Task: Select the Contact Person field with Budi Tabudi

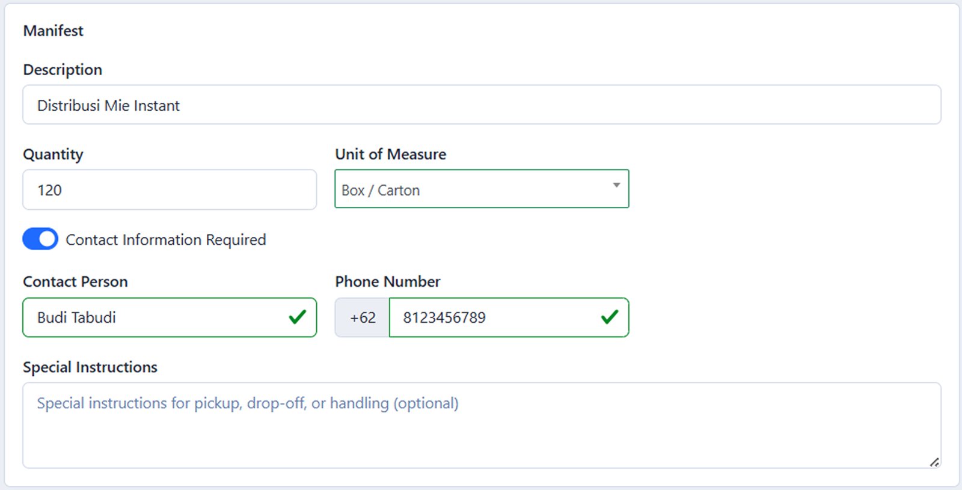Action: click(x=156, y=317)
